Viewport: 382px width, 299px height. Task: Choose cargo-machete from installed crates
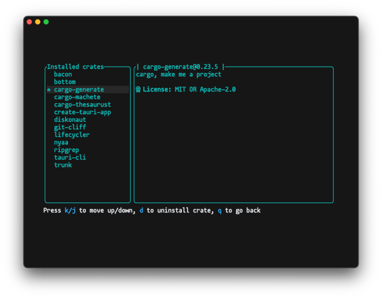click(77, 97)
